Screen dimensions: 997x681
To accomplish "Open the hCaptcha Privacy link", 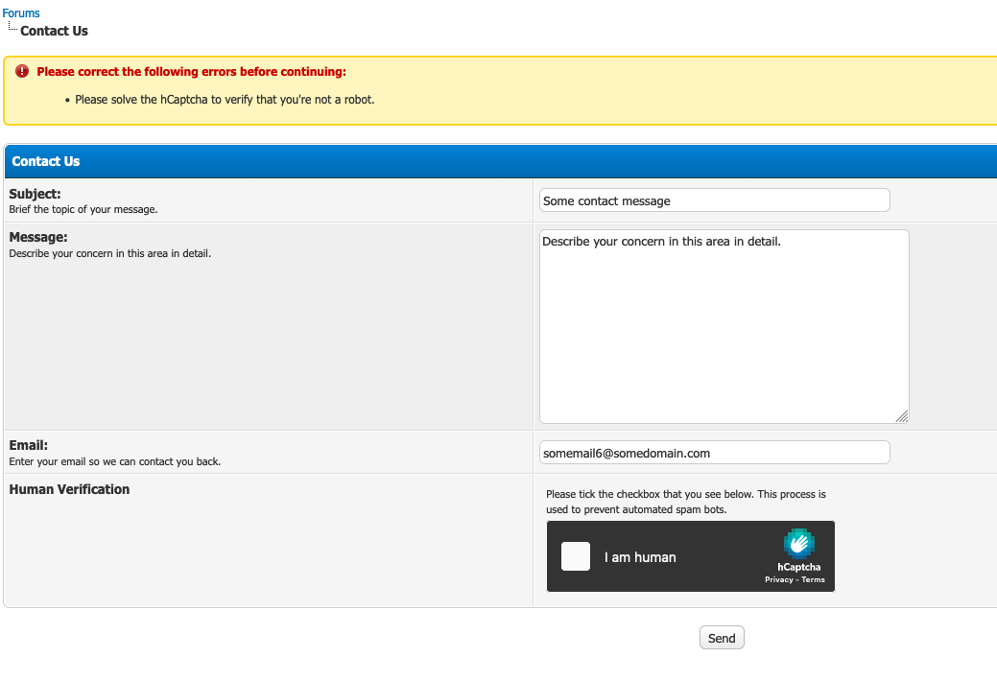I will [777, 579].
